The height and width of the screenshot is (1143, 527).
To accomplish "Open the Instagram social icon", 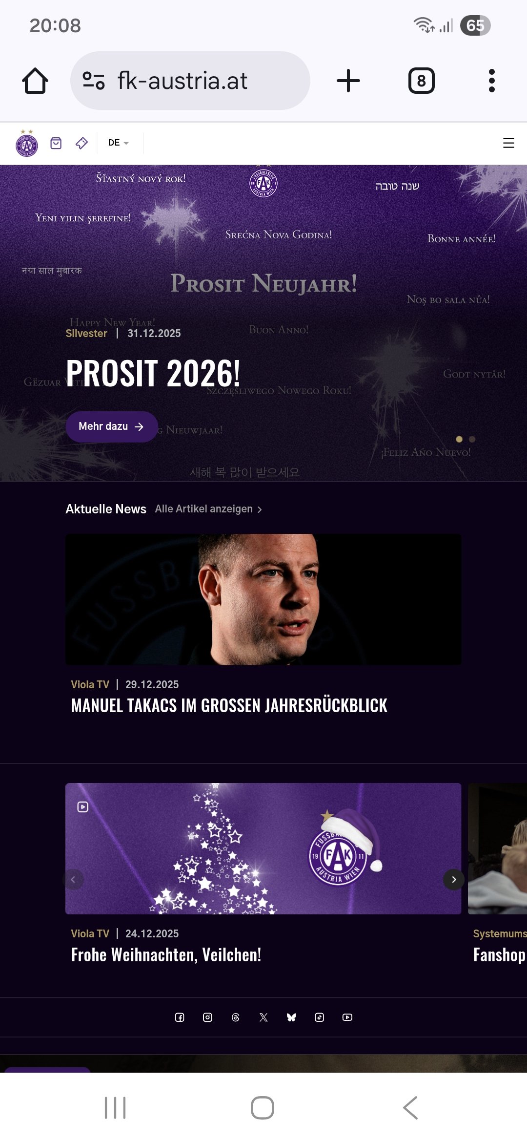I will 207,1017.
